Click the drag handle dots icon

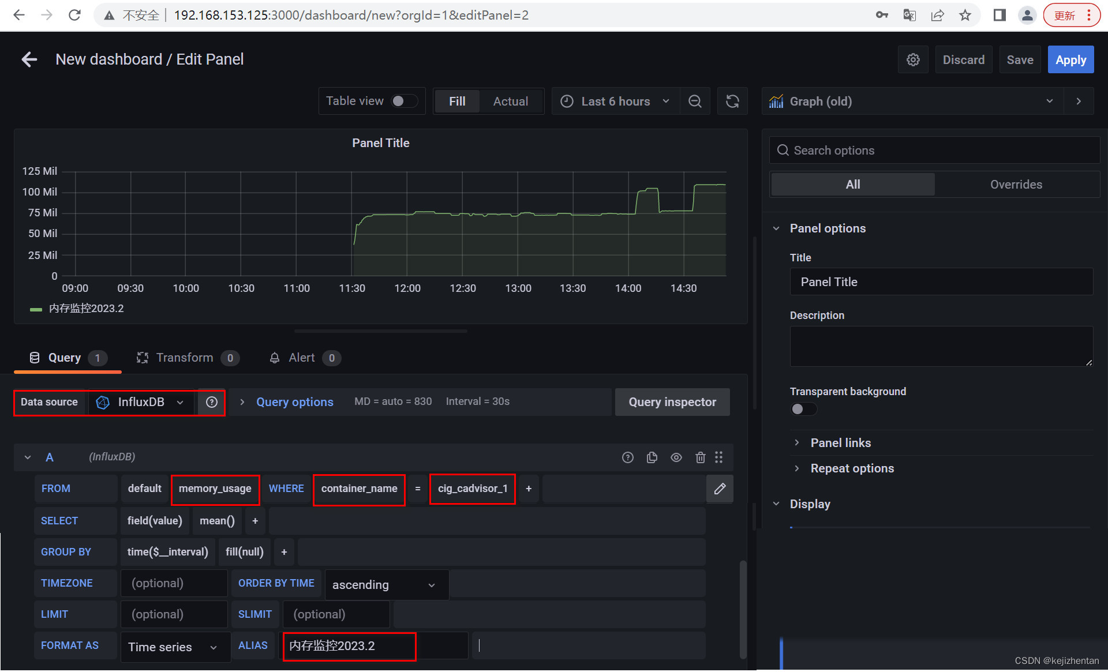pyautogui.click(x=718, y=457)
